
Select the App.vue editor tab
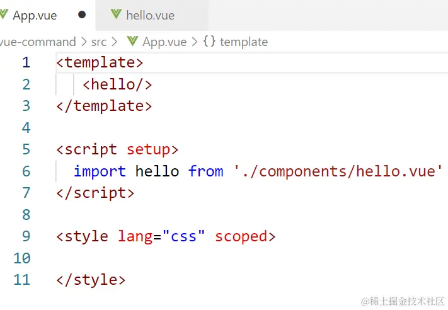tap(35, 15)
